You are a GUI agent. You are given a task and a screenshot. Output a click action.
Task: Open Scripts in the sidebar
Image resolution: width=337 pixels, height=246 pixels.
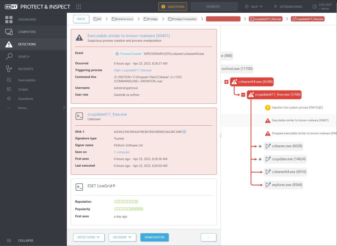click(23, 89)
